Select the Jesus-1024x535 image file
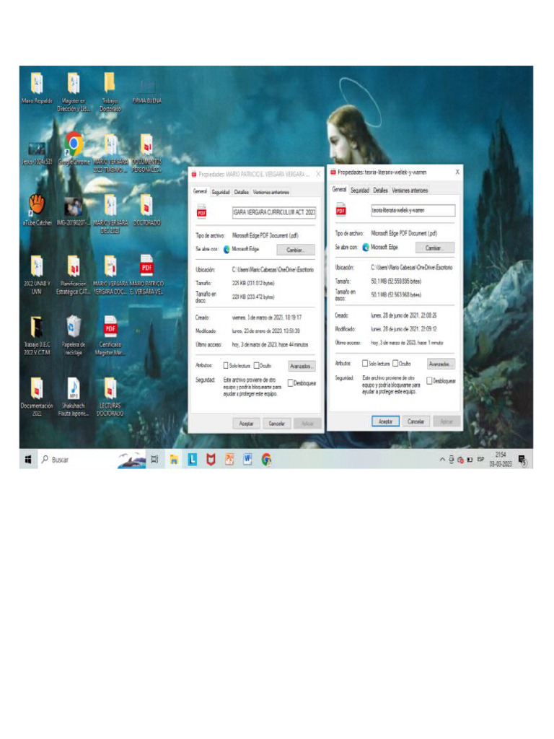 [37, 153]
